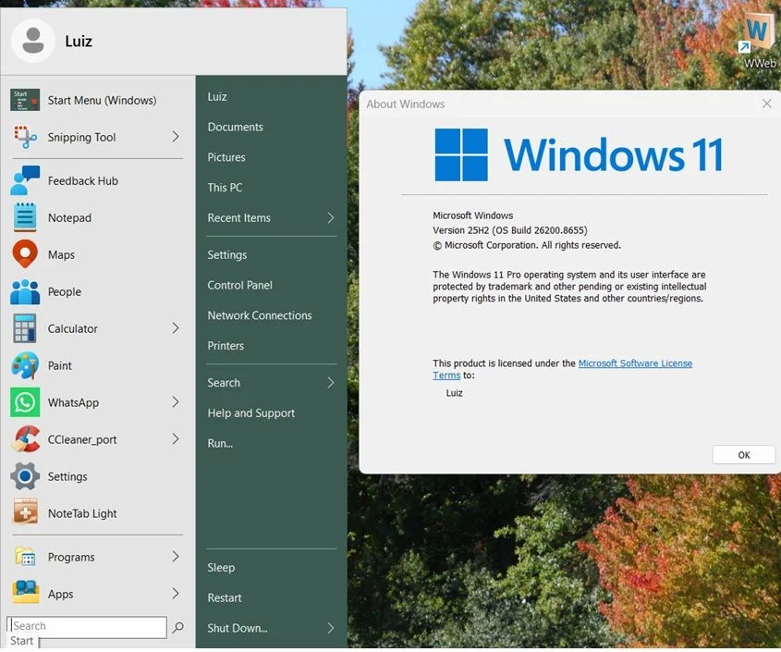Close the About Windows dialog
Screen dimensions: 781x652
click(x=766, y=104)
